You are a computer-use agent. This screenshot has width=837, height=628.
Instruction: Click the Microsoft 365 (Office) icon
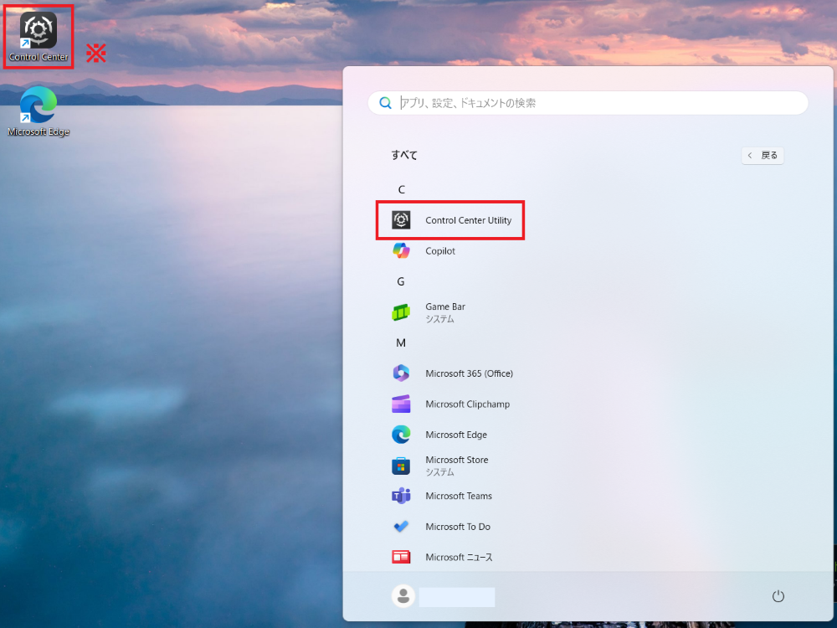pos(401,373)
